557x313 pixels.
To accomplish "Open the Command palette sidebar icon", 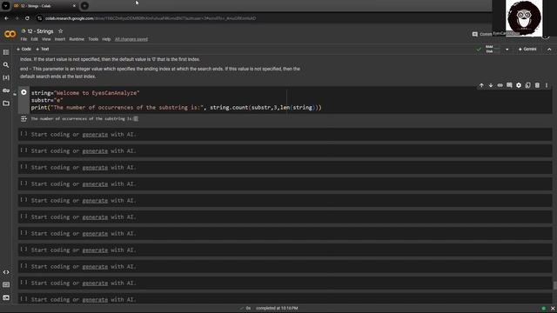I will point(6,284).
